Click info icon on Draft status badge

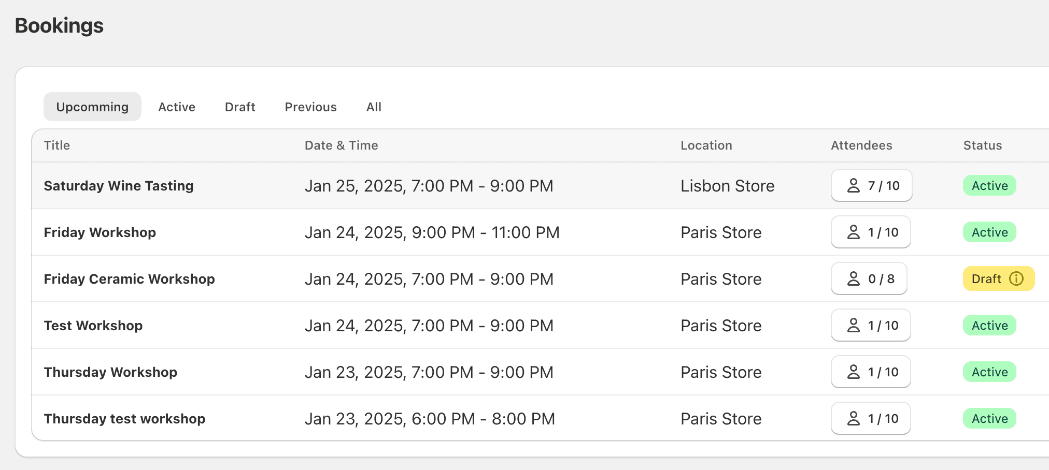(1016, 278)
